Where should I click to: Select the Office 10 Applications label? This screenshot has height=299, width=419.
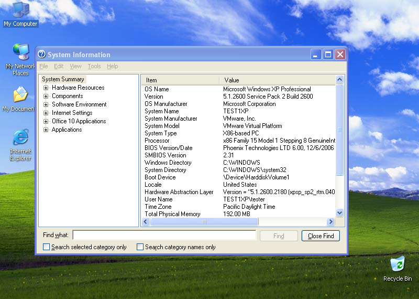tap(79, 121)
